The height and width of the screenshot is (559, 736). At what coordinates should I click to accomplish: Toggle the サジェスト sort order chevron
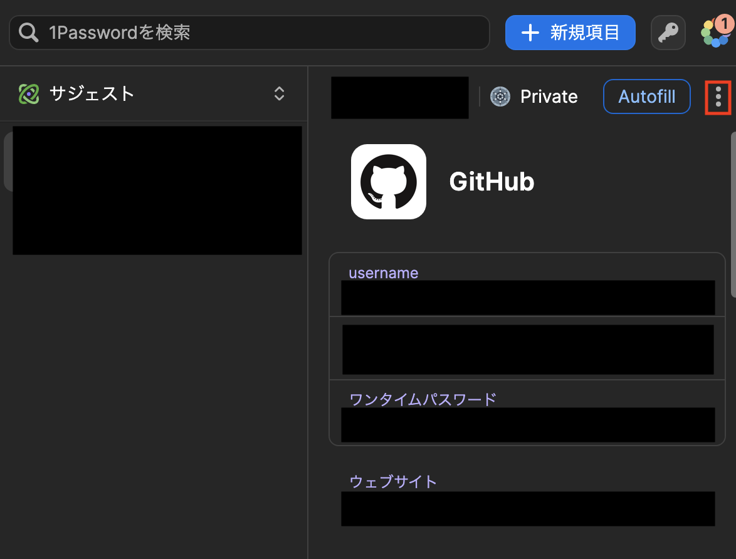[278, 93]
